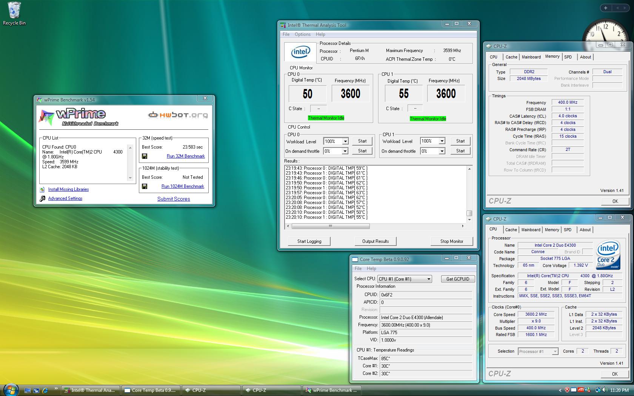Open the Recycle Bin desktop icon
The width and height of the screenshot is (634, 396).
[x=14, y=14]
